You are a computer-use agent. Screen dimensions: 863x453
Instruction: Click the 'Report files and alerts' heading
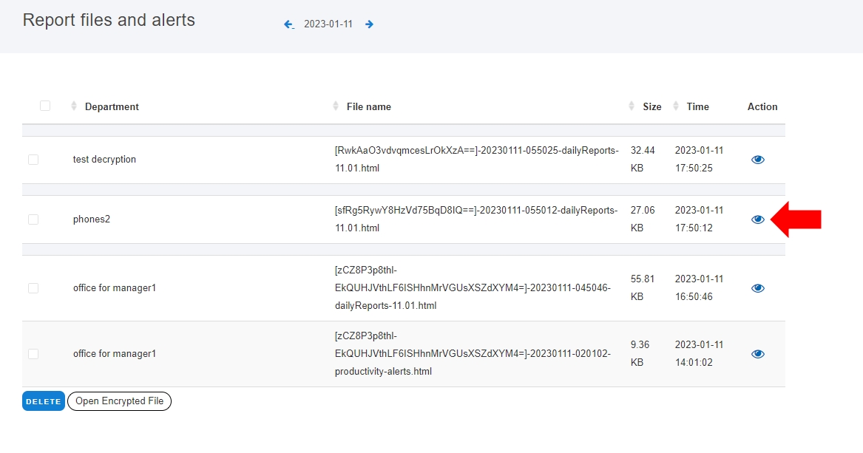point(109,21)
